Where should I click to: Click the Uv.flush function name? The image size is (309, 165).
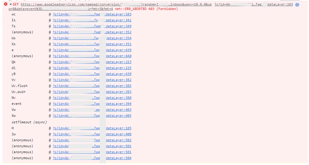tap(20, 86)
